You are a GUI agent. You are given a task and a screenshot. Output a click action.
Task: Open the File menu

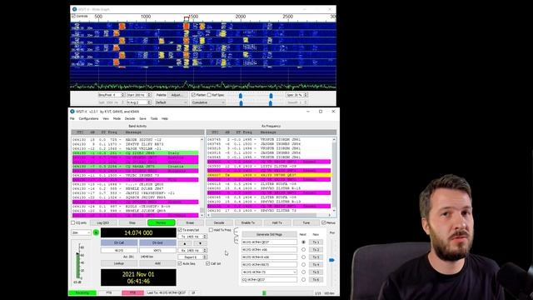point(72,118)
